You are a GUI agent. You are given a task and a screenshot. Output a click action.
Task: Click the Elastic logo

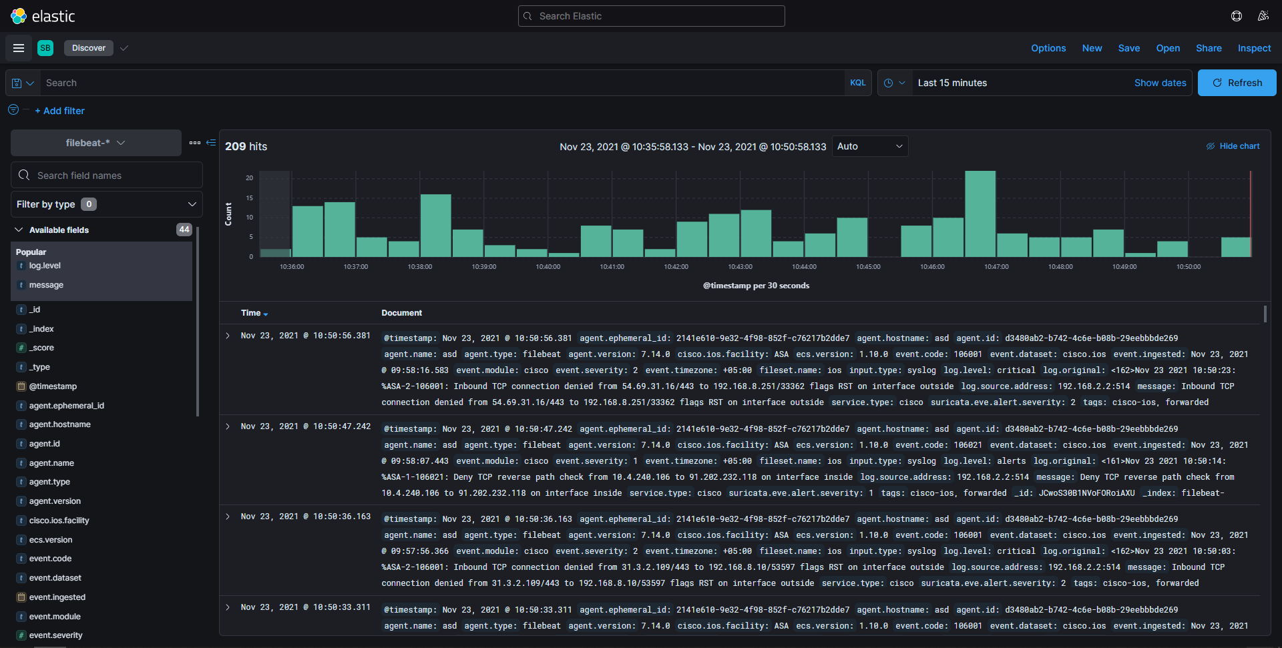(x=43, y=16)
